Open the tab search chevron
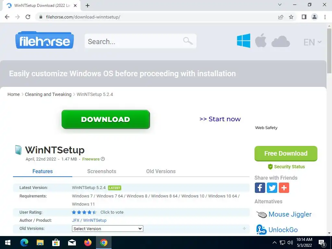This screenshot has width=332, height=249. 280,5
